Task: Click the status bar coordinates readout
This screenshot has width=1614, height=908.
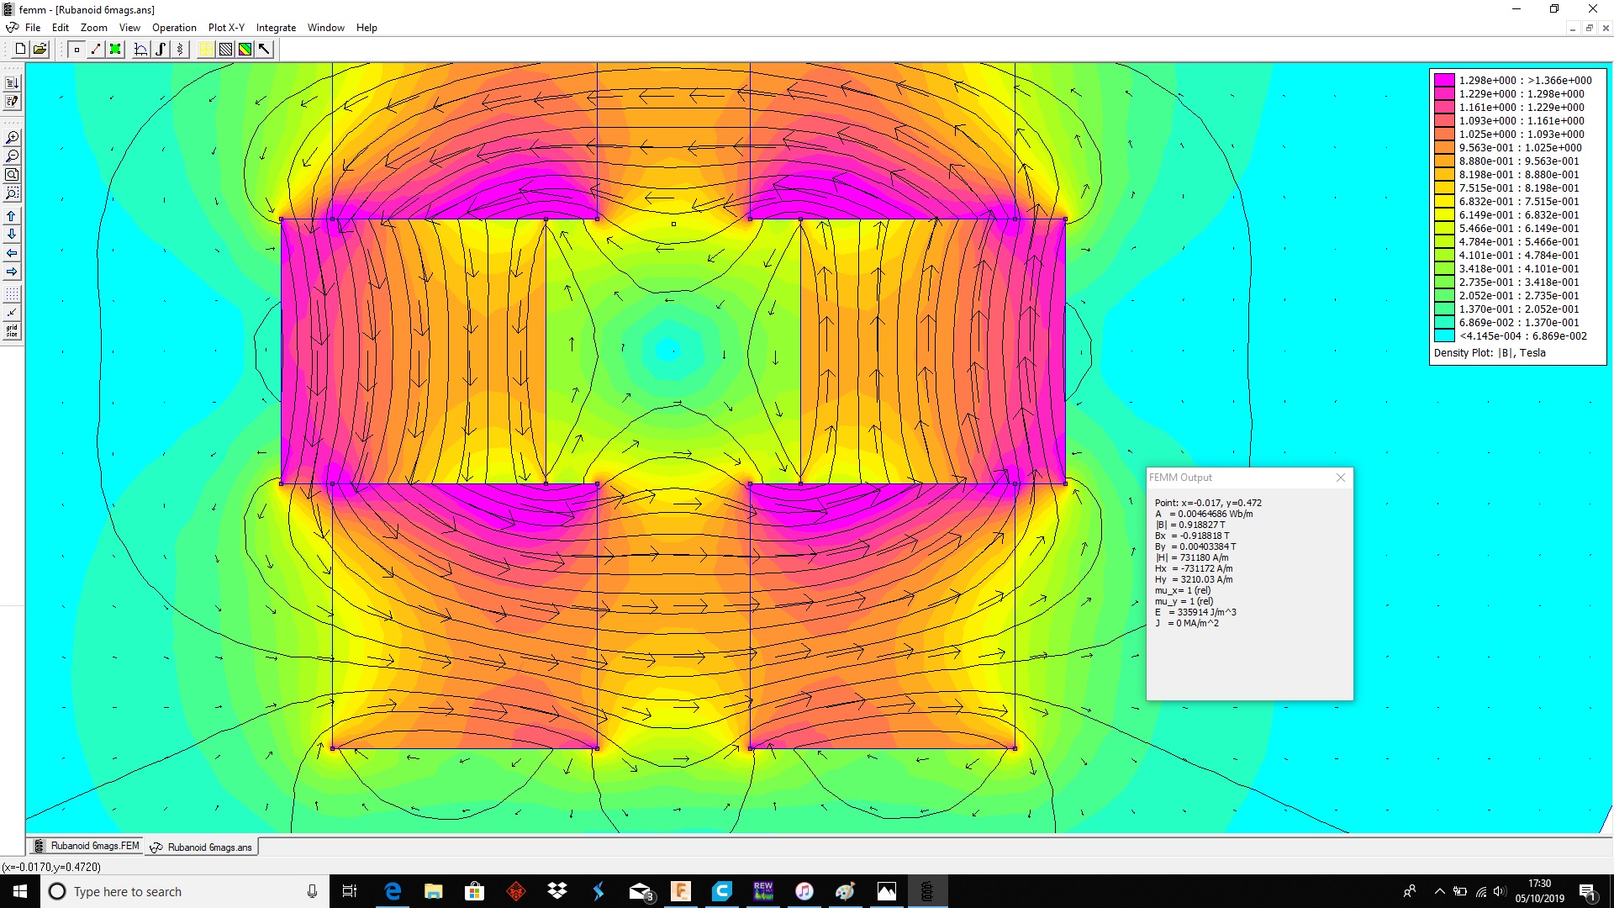Action: (x=51, y=867)
